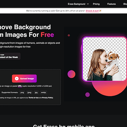Click the URL paste link

pos(20,86)
